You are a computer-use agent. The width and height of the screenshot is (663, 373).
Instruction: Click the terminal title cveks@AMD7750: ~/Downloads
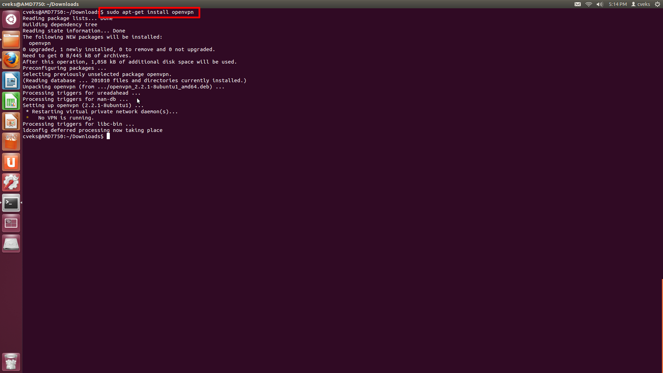point(40,4)
